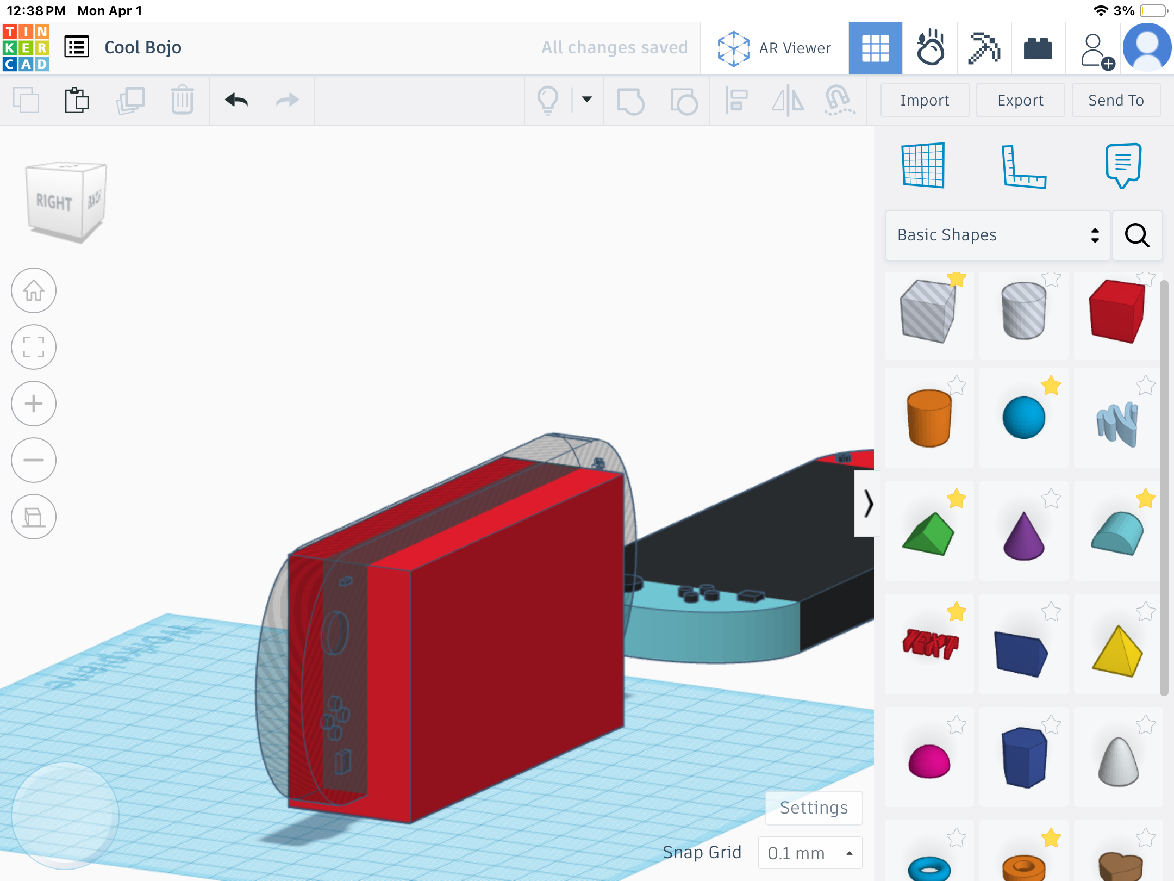Redo the last action
Screen dimensions: 1174x881
pos(287,100)
